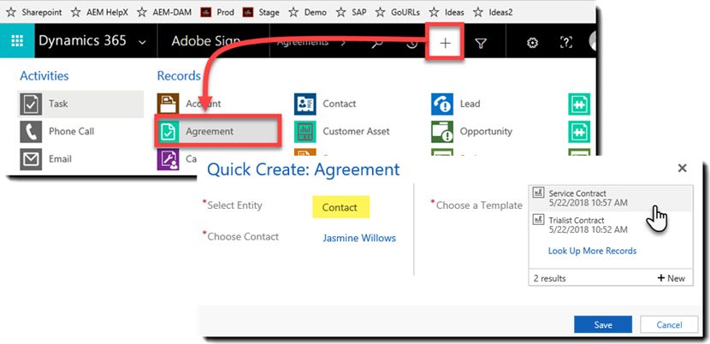Click the Trialist Contract template icon
The height and width of the screenshot is (344, 710).
pyautogui.click(x=538, y=220)
